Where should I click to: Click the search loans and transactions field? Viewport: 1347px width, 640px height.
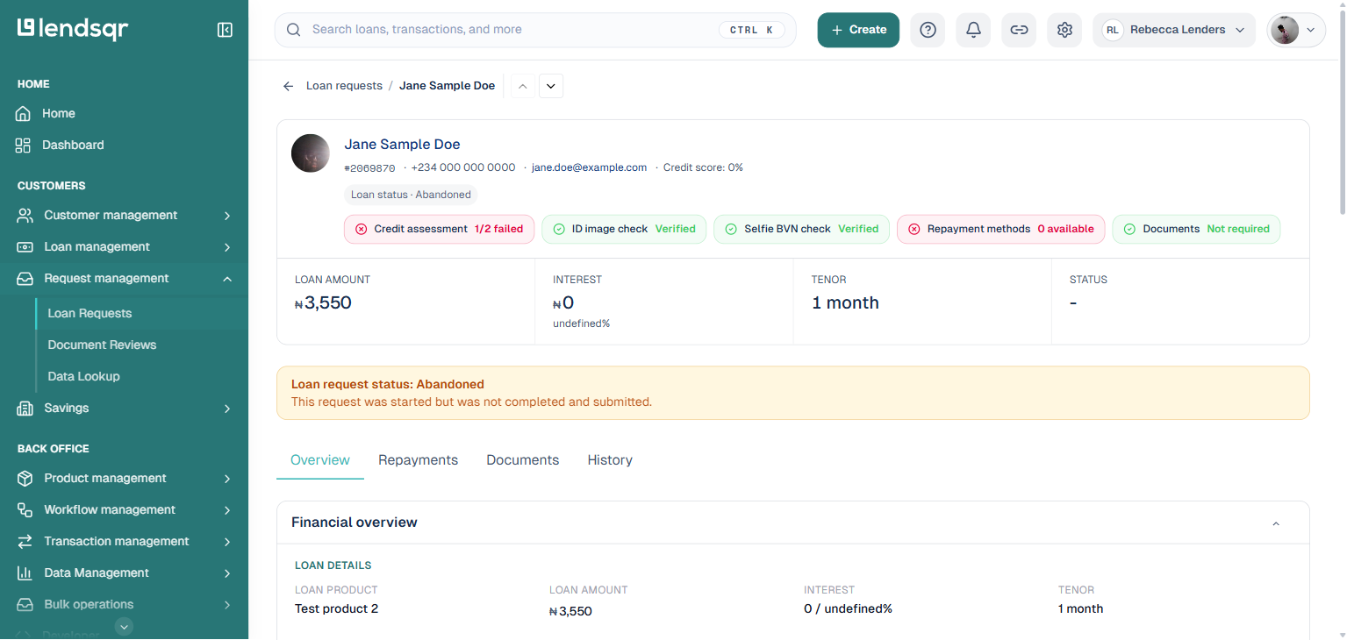tap(535, 30)
